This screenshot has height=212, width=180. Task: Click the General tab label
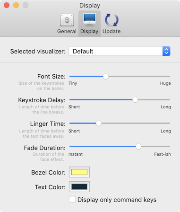click(67, 31)
